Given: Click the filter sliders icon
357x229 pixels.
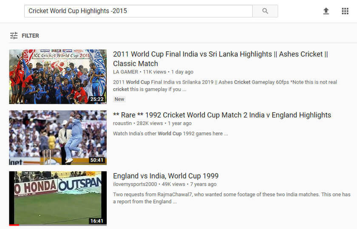Looking at the screenshot, I should [x=14, y=36].
